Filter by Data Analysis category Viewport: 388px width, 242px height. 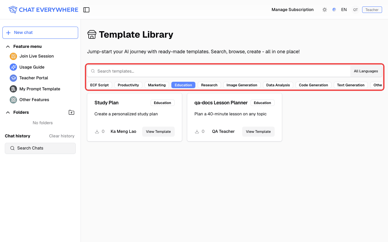(278, 85)
